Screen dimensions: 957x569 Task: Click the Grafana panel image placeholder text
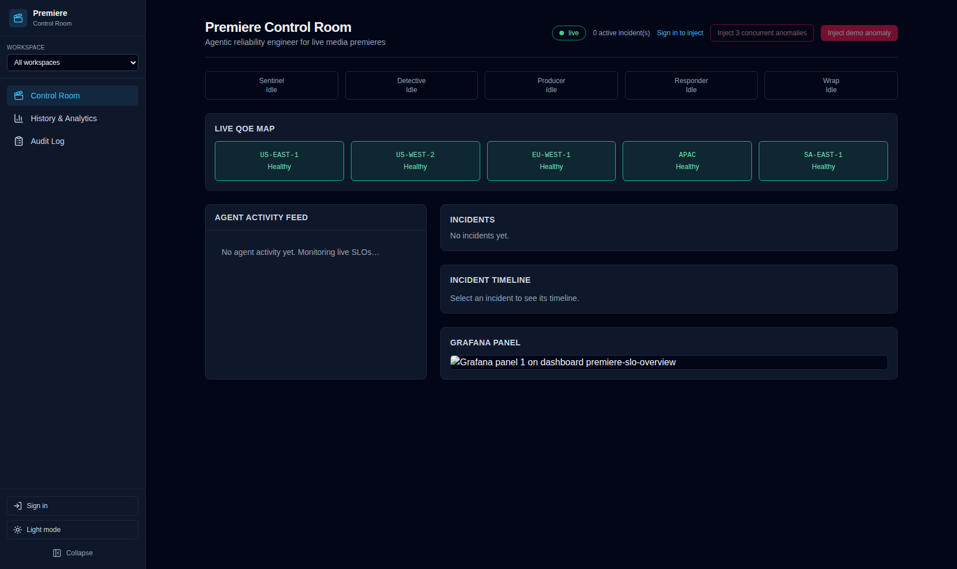click(567, 362)
